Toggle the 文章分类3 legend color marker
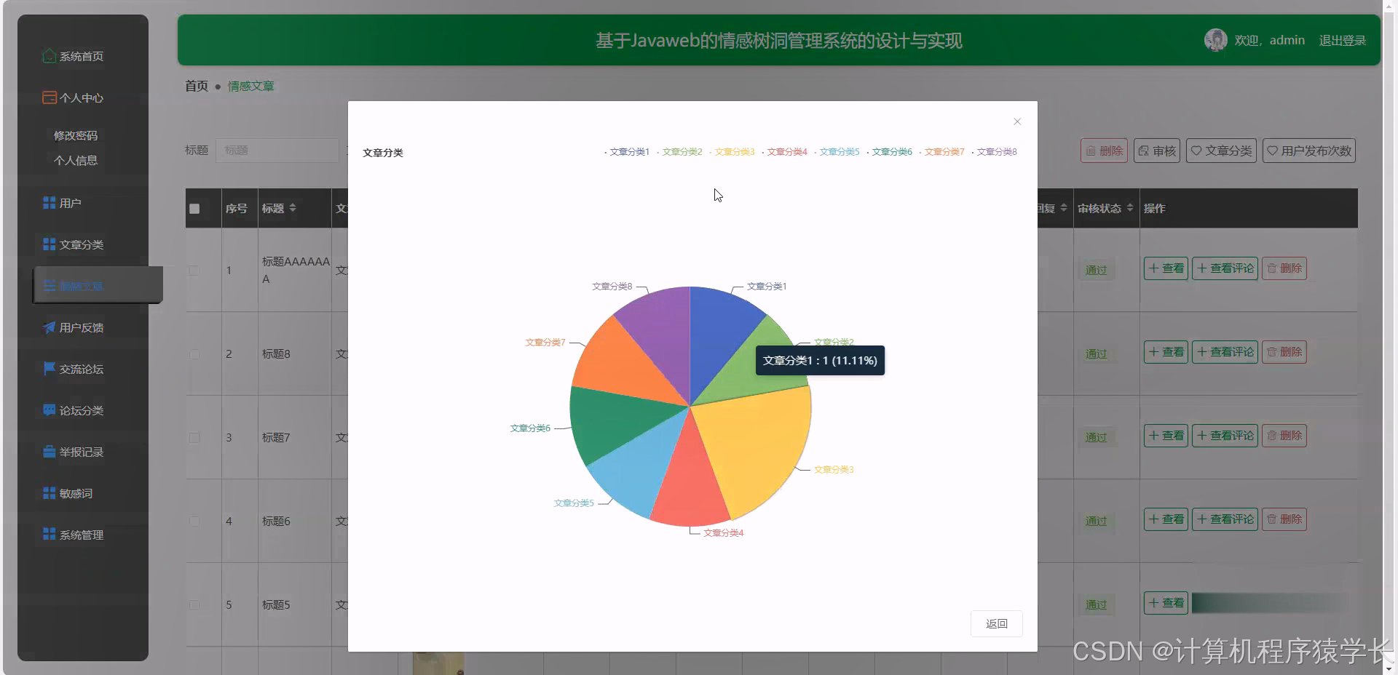 (x=712, y=152)
